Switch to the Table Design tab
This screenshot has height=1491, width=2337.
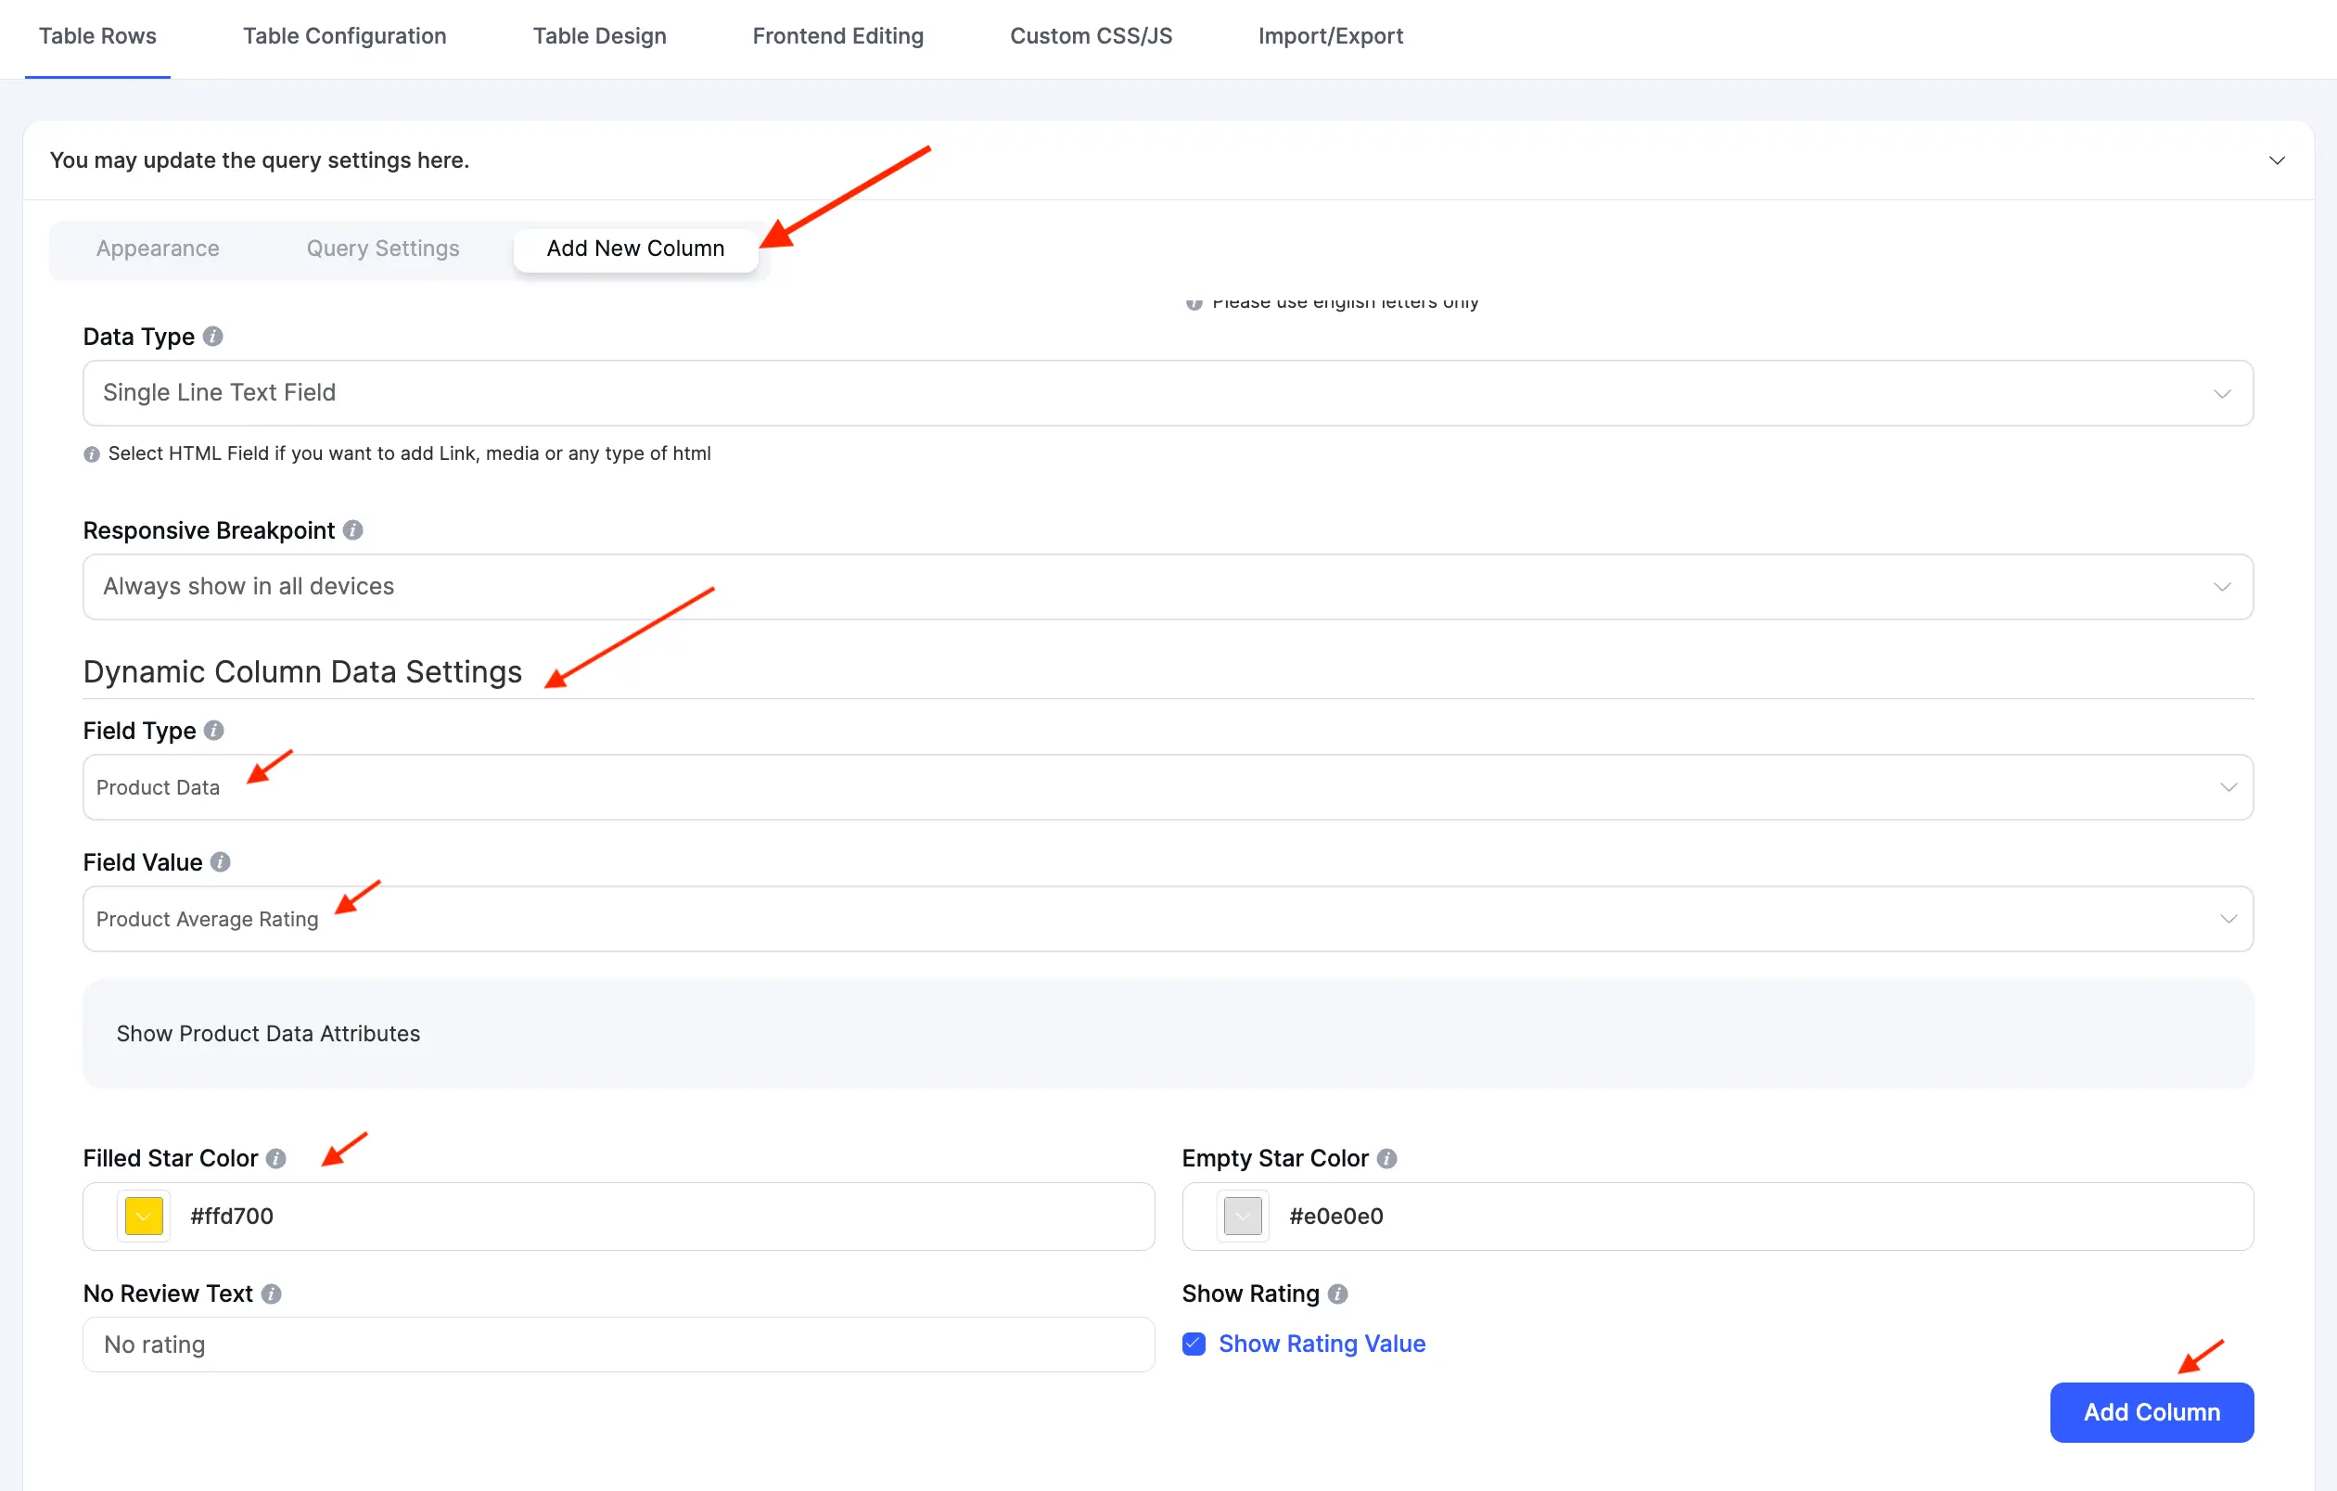pos(599,36)
